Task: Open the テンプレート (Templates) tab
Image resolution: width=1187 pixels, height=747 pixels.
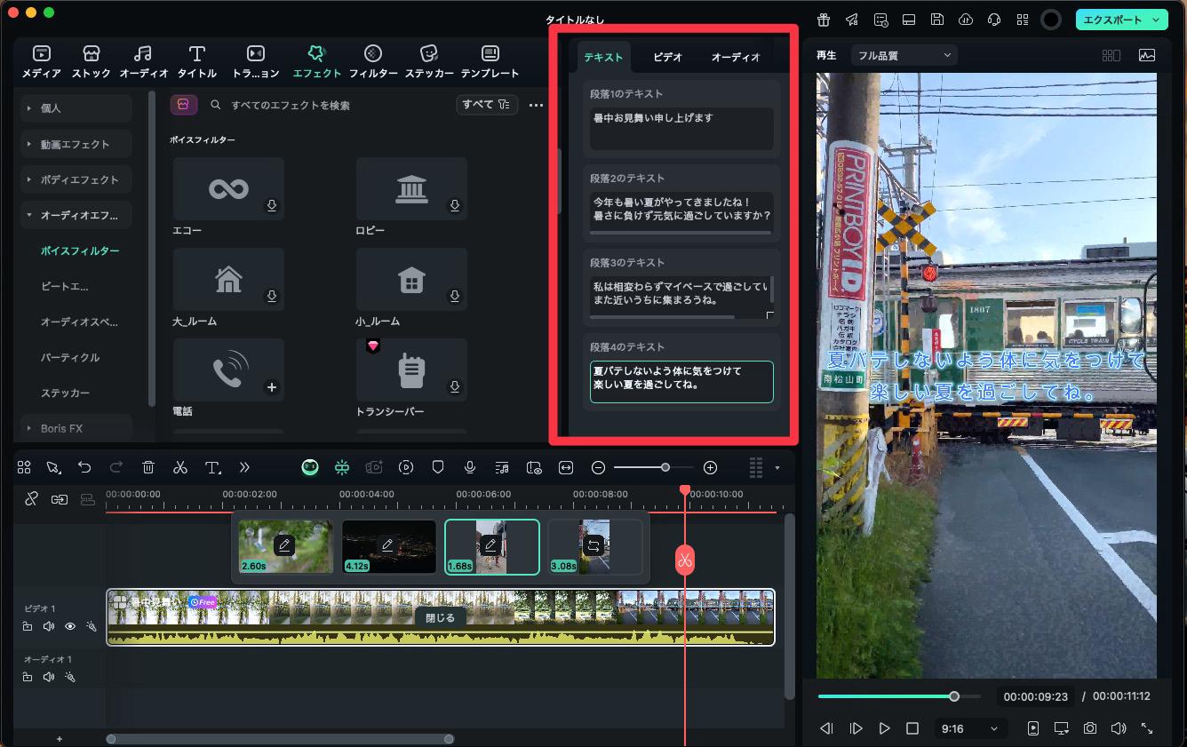Action: click(x=490, y=61)
